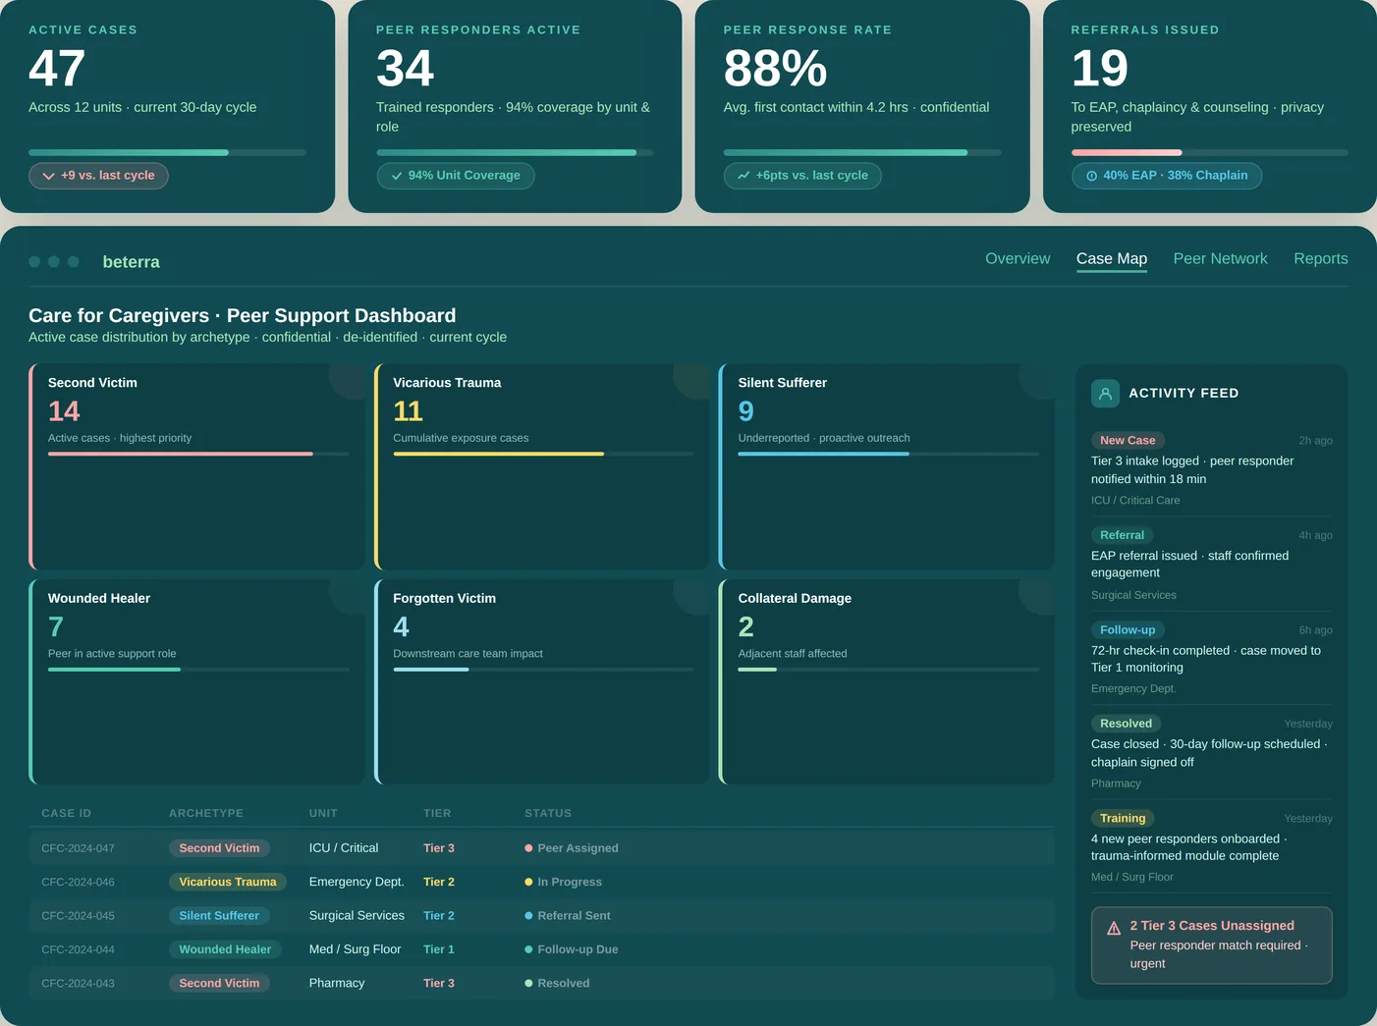Image resolution: width=1377 pixels, height=1026 pixels.
Task: Click the yellow status dot next to In Progress
Action: click(527, 882)
